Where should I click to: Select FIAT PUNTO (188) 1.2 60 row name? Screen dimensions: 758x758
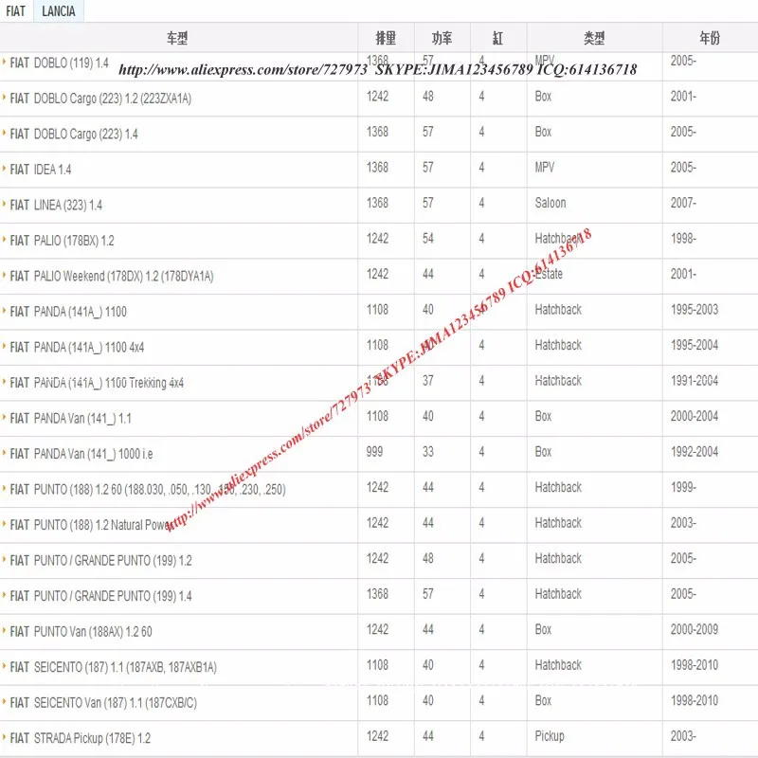(x=148, y=489)
